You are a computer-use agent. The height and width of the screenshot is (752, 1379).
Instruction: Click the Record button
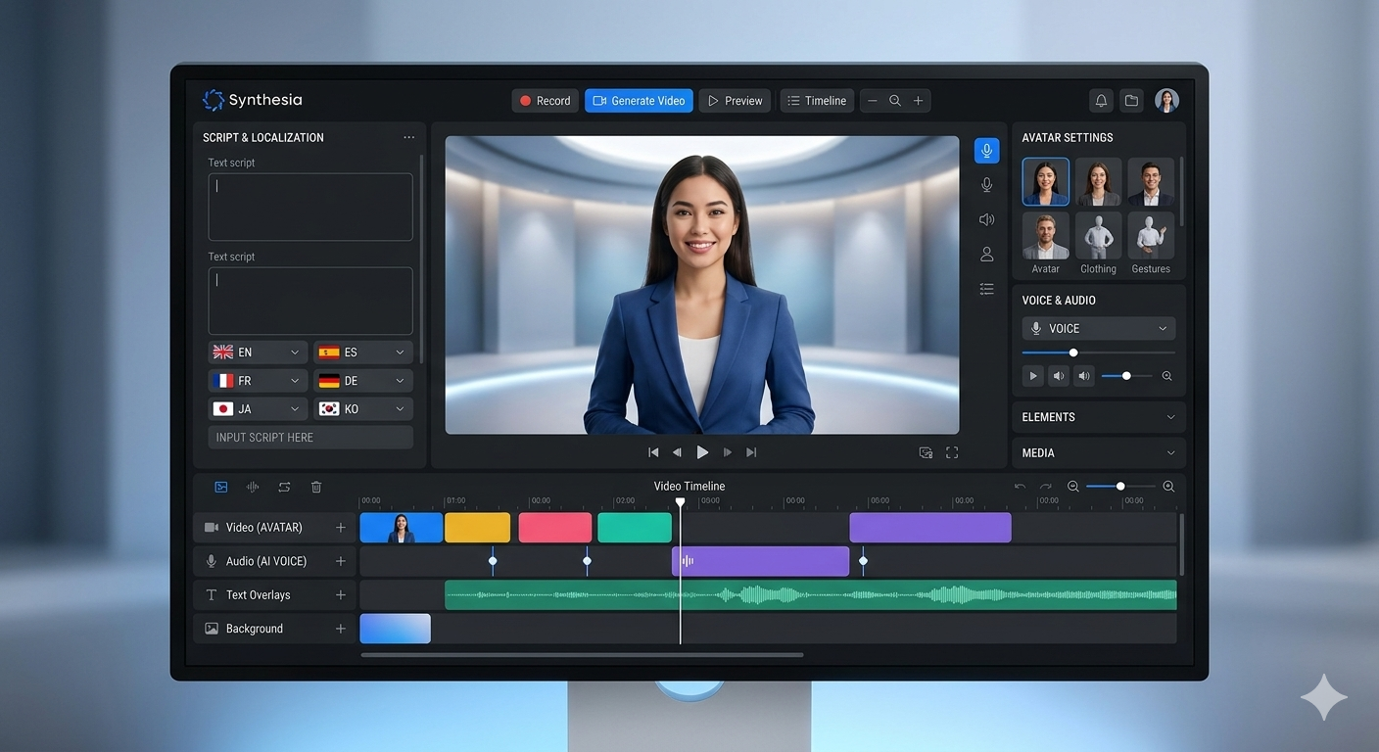click(545, 101)
